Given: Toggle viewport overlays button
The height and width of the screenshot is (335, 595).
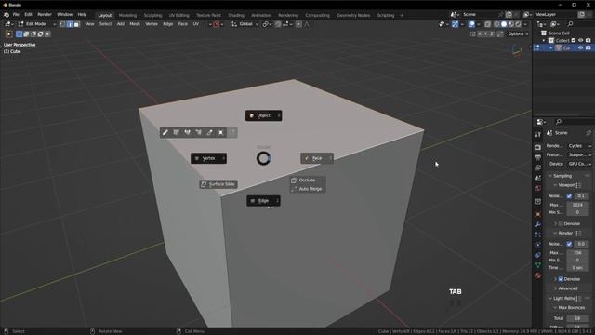Looking at the screenshot, I should point(471,24).
